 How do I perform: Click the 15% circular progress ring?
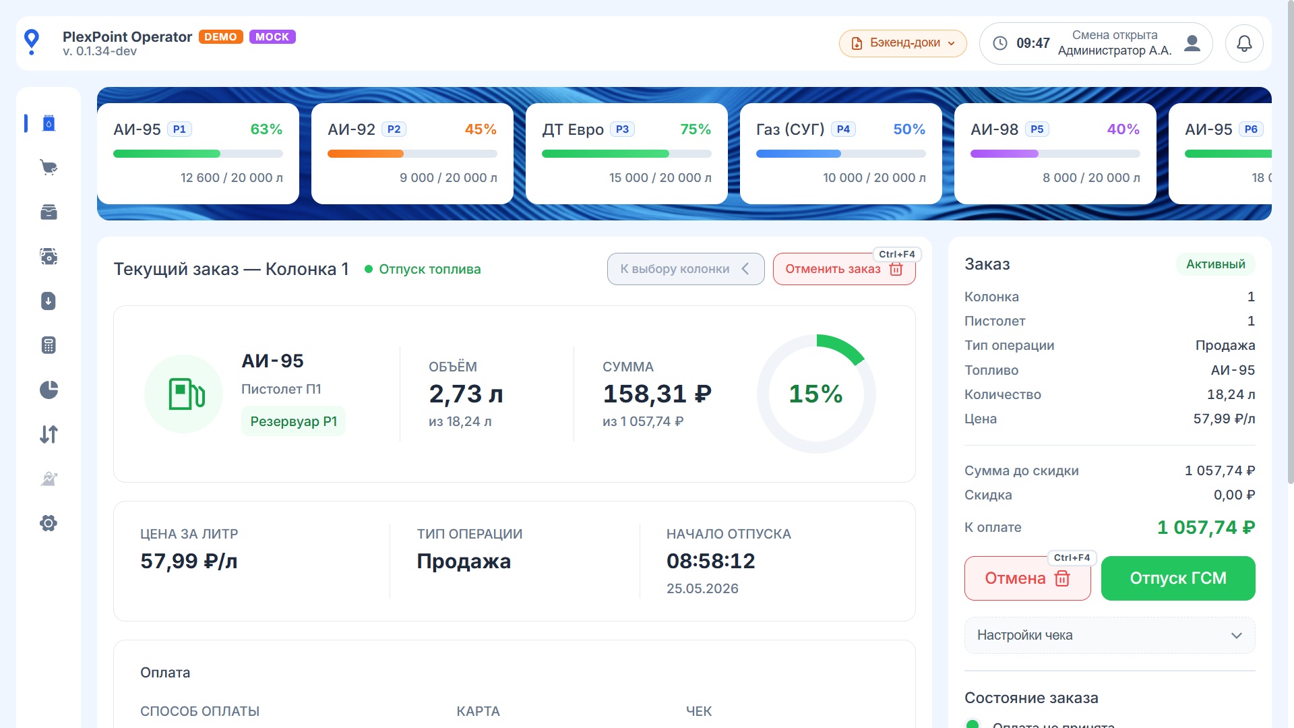point(816,394)
